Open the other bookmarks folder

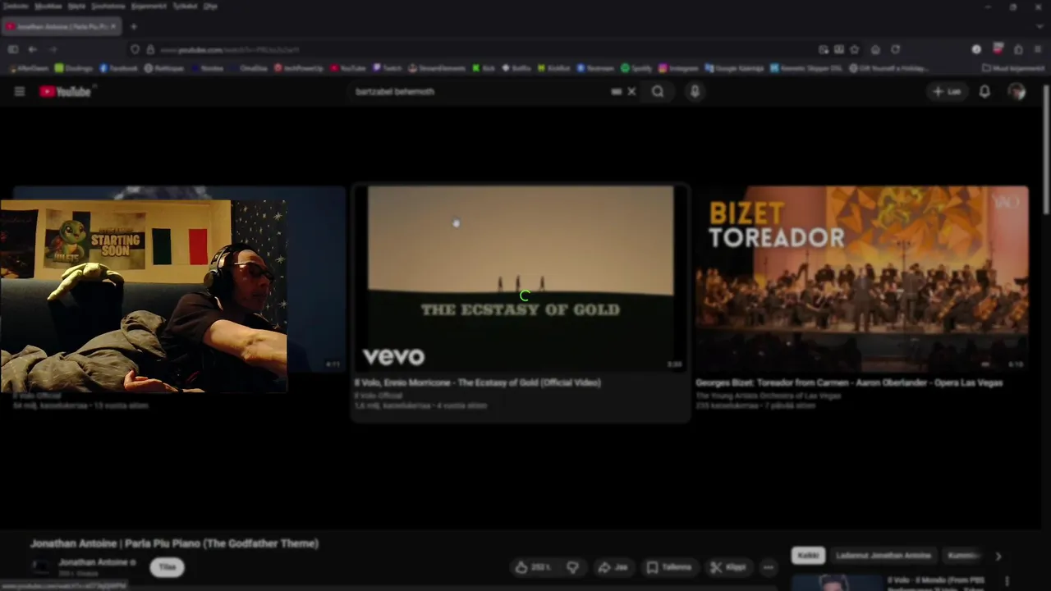coord(1013,68)
